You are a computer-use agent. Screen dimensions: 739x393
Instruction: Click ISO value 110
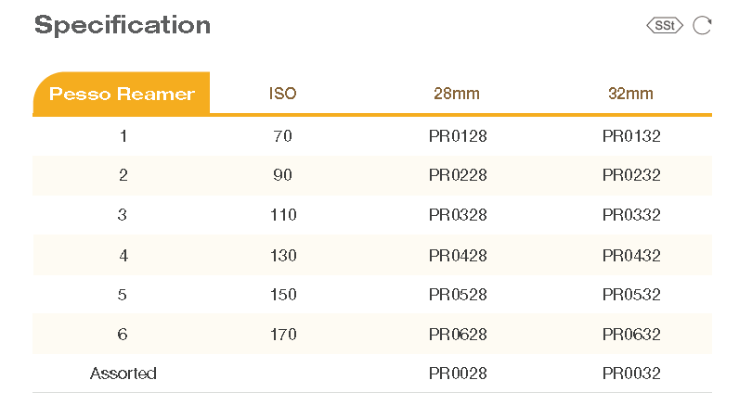coord(283,215)
